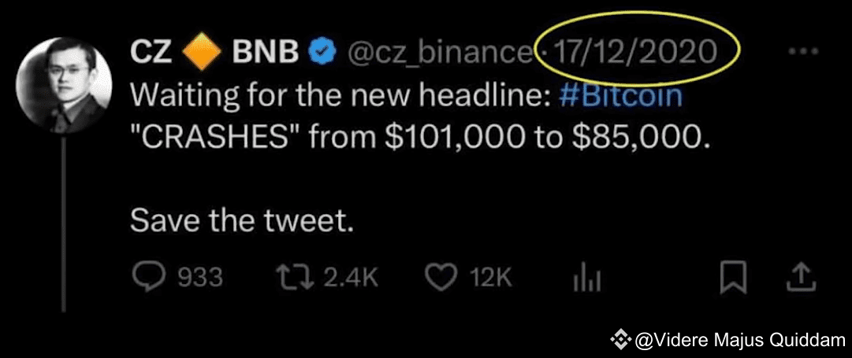Image resolution: width=852 pixels, height=358 pixels.
Task: Click the 12K likes count
Action: (x=492, y=277)
